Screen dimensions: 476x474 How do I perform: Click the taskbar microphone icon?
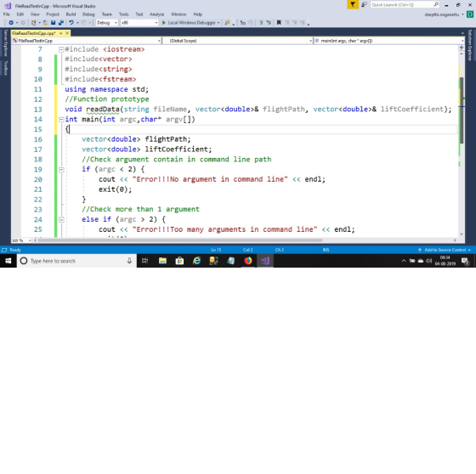[x=129, y=261]
